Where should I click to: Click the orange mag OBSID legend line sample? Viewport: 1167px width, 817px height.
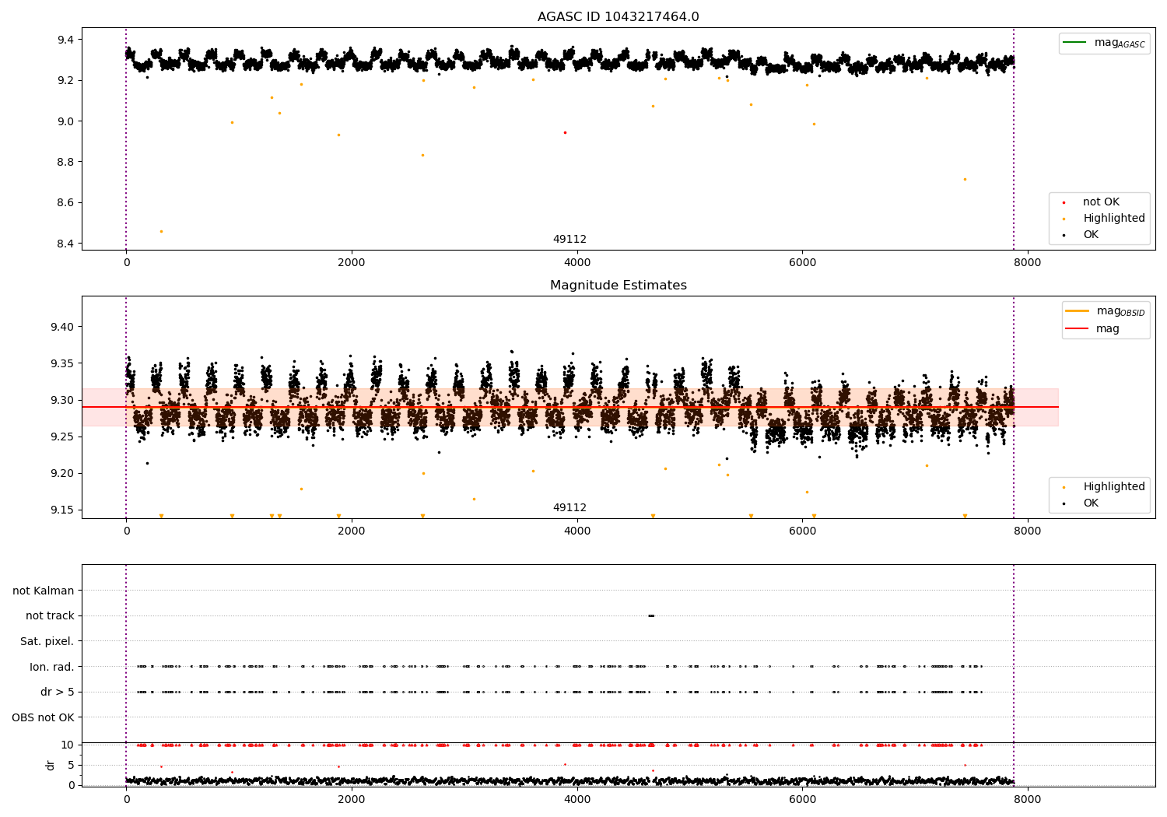(x=1078, y=311)
